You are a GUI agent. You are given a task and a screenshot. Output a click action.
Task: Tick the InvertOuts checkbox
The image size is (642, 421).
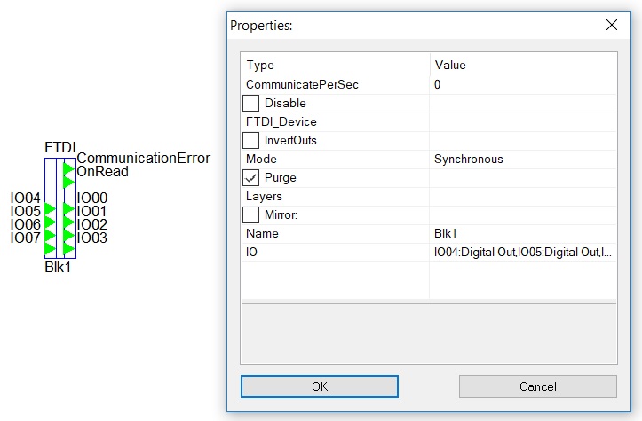[x=250, y=140]
